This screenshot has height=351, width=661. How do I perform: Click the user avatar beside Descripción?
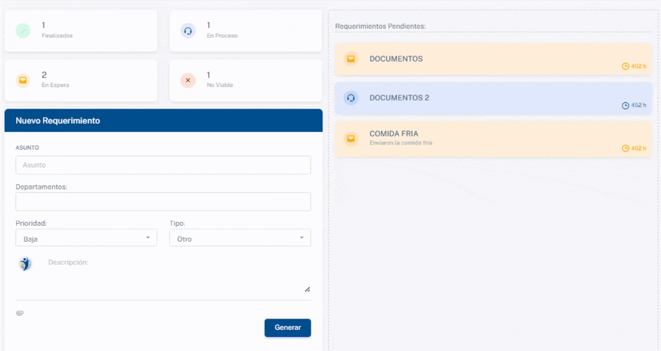click(x=25, y=264)
